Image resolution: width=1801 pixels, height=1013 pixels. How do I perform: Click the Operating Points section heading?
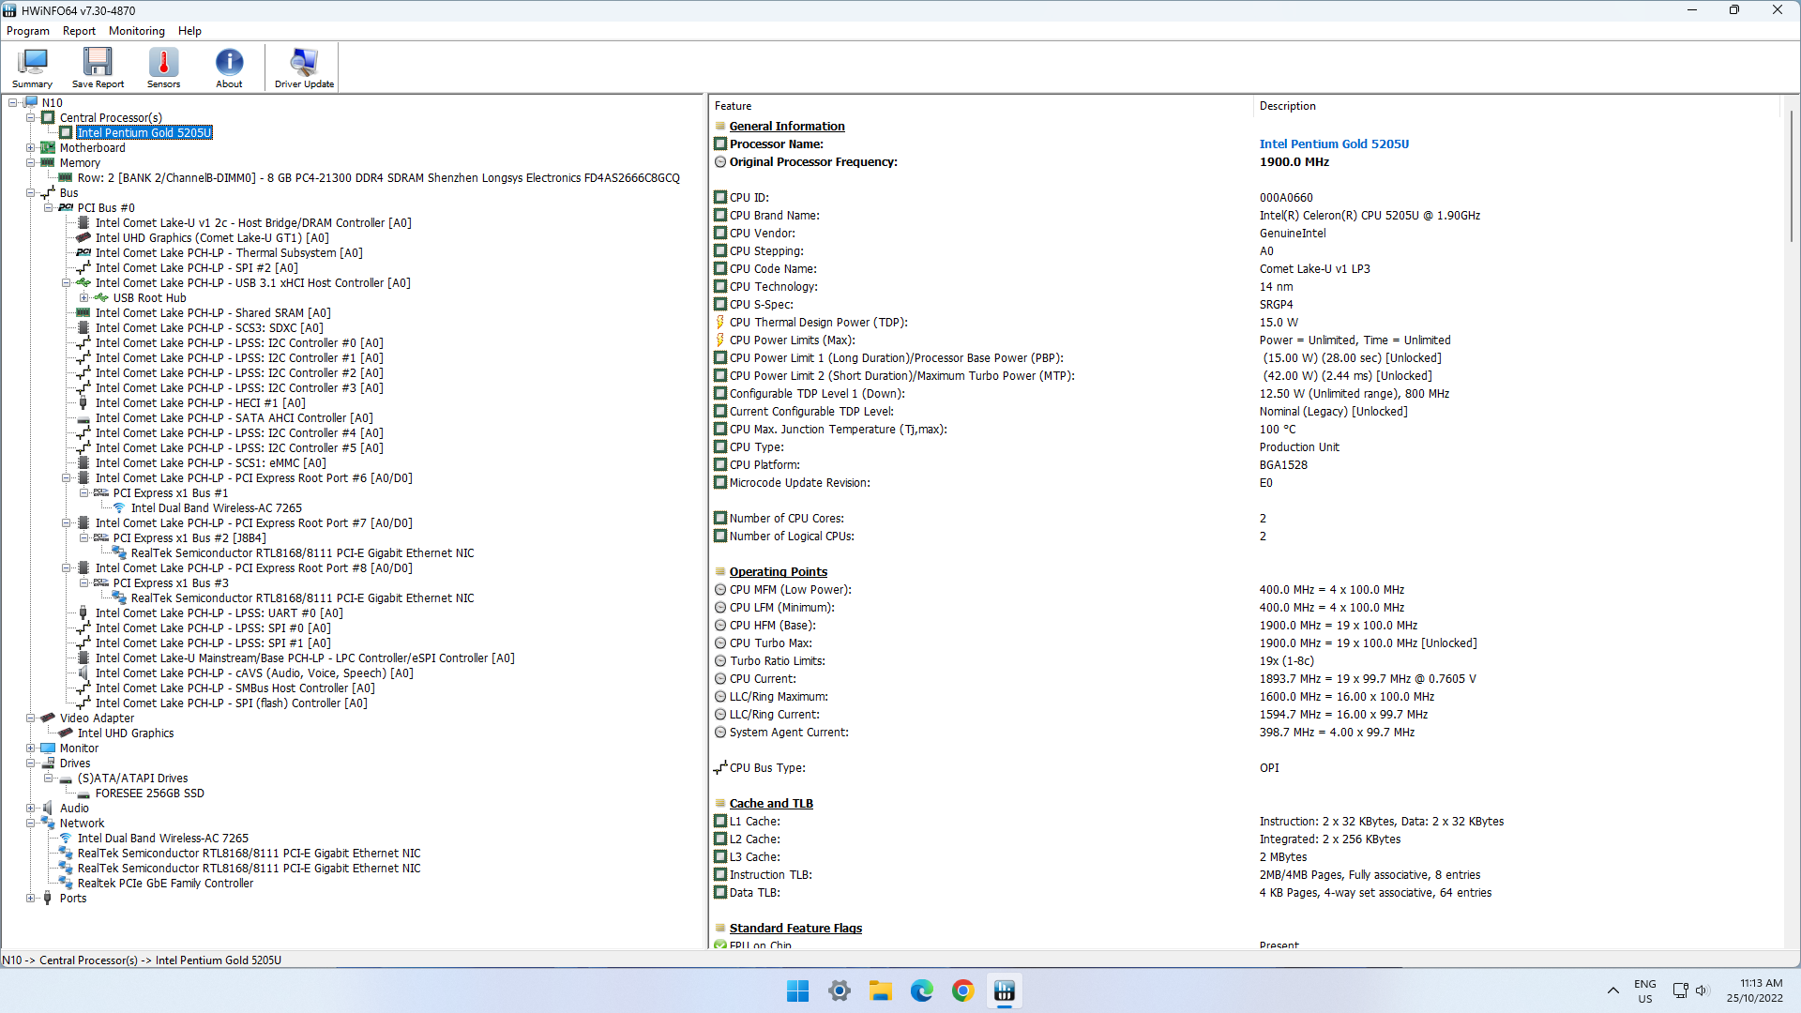click(x=779, y=572)
